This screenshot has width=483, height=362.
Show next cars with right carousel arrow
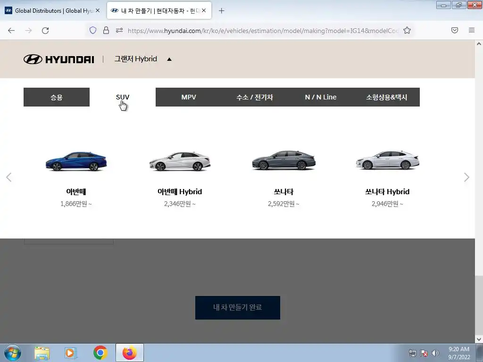(466, 177)
